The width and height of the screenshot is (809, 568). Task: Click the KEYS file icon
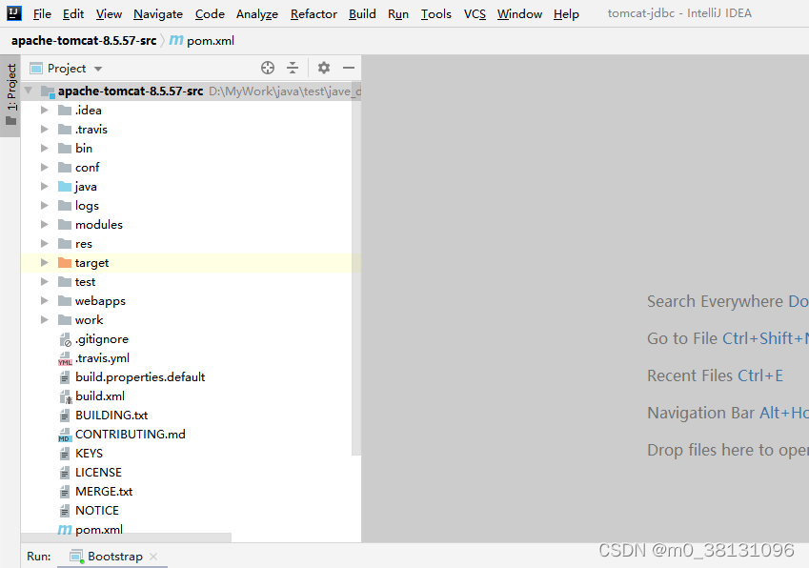coord(65,454)
